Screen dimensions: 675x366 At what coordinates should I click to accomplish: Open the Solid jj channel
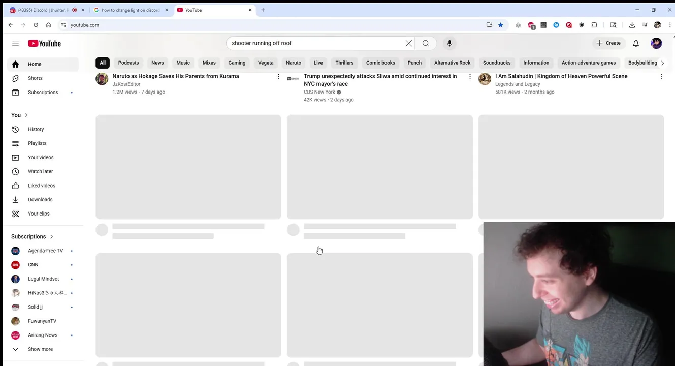coord(43,307)
